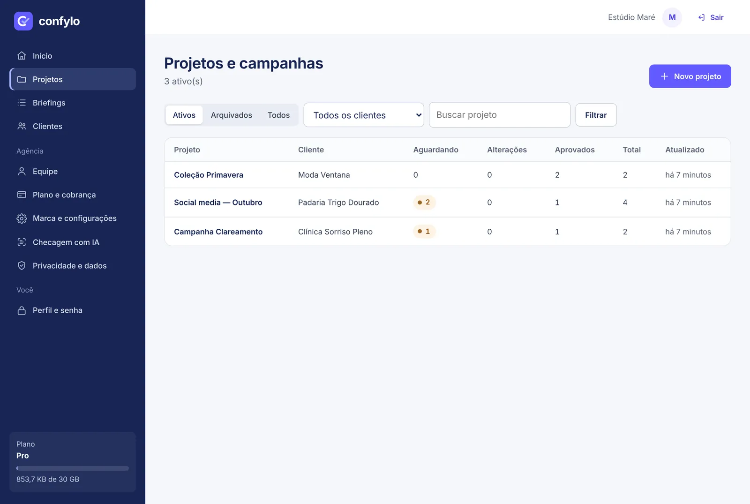Click the Moda Ventana client cell
Image resolution: width=750 pixels, height=504 pixels.
coord(324,175)
